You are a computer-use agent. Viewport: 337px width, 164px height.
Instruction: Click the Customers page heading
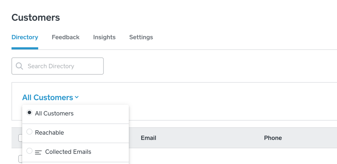point(36,18)
